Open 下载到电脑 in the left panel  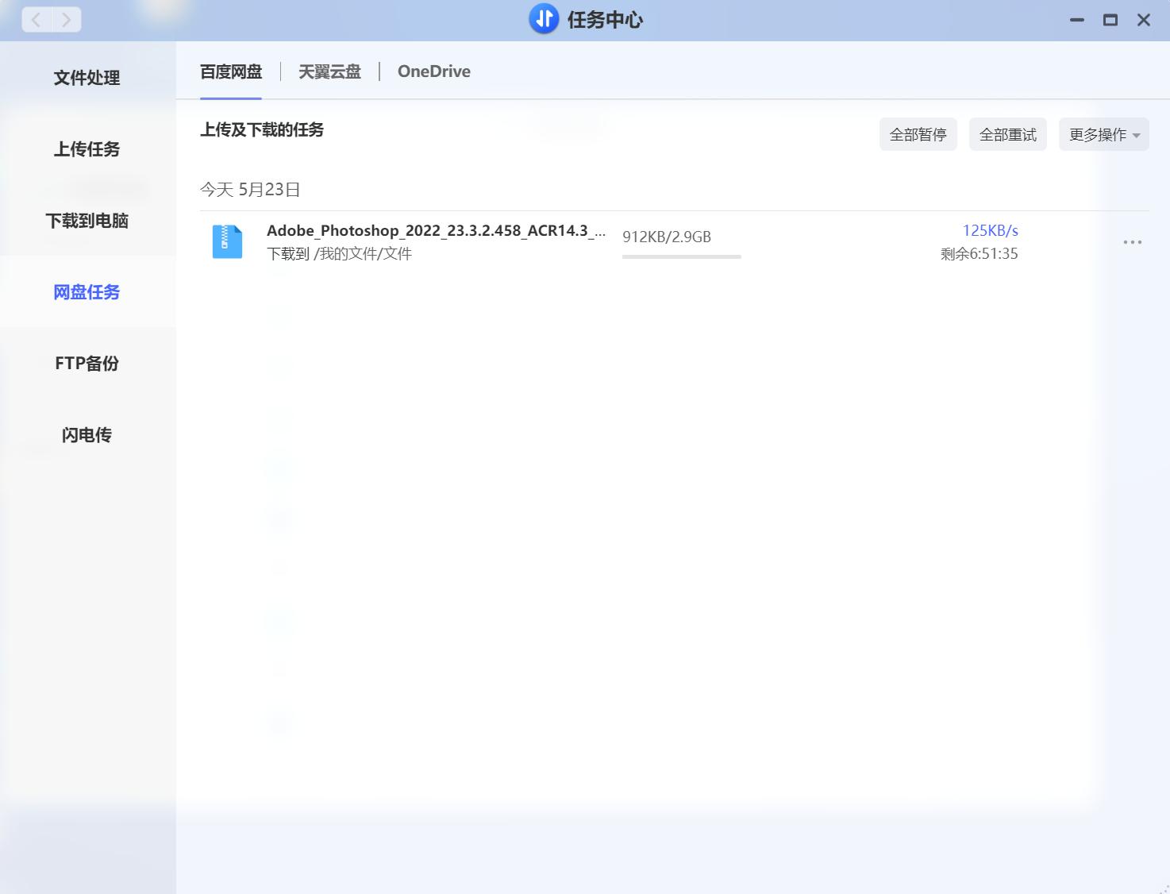(x=87, y=221)
